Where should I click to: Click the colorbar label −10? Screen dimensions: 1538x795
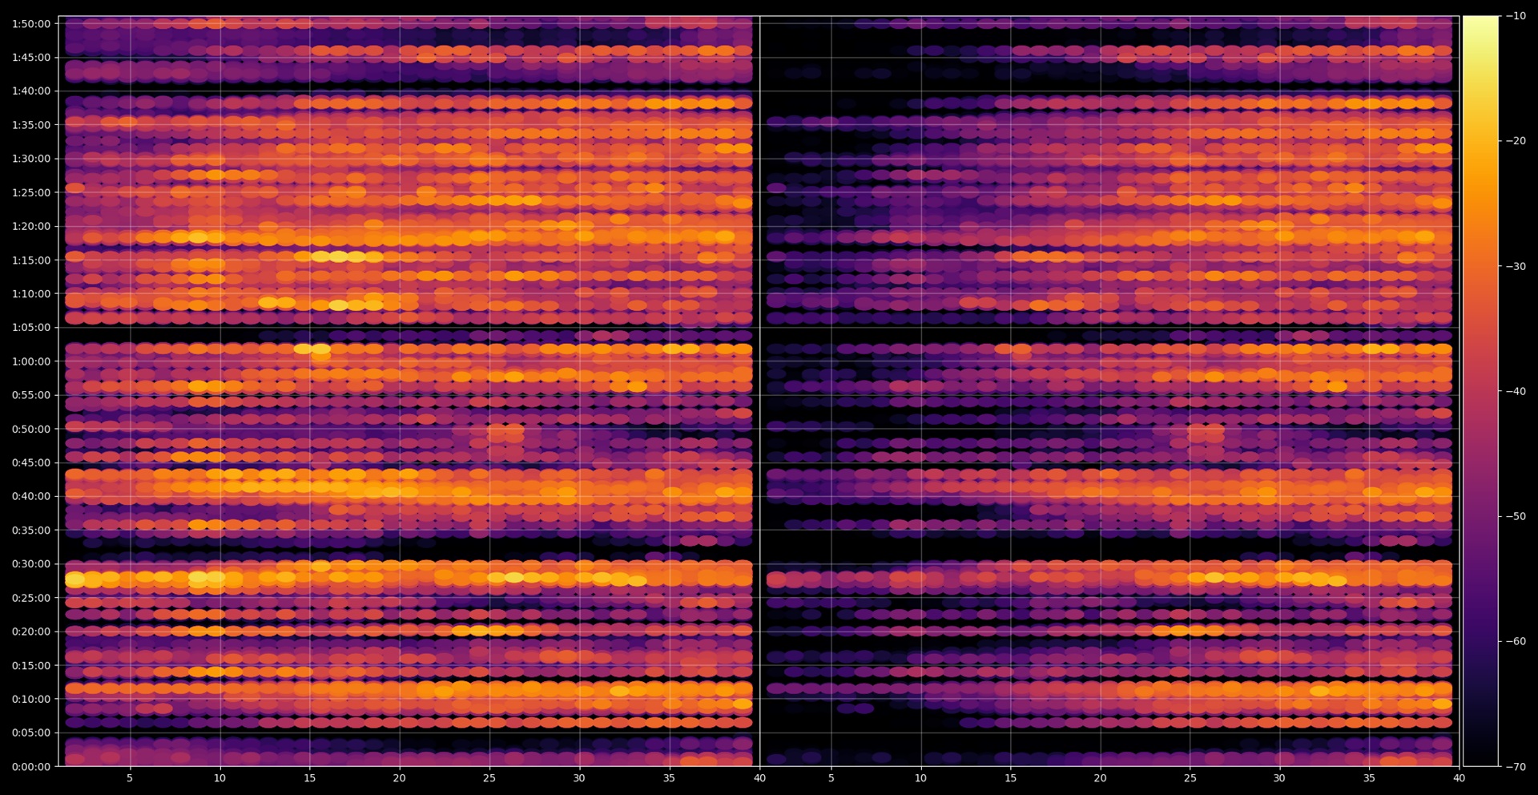click(x=1516, y=16)
